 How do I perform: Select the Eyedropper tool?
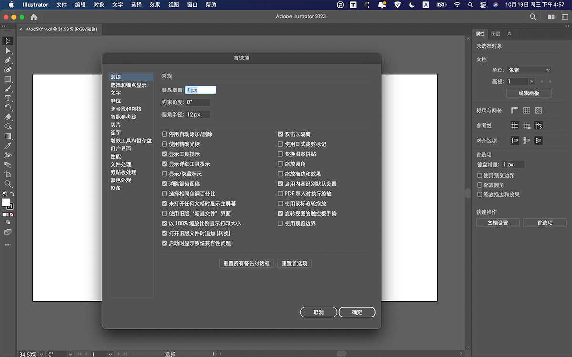[x=8, y=146]
